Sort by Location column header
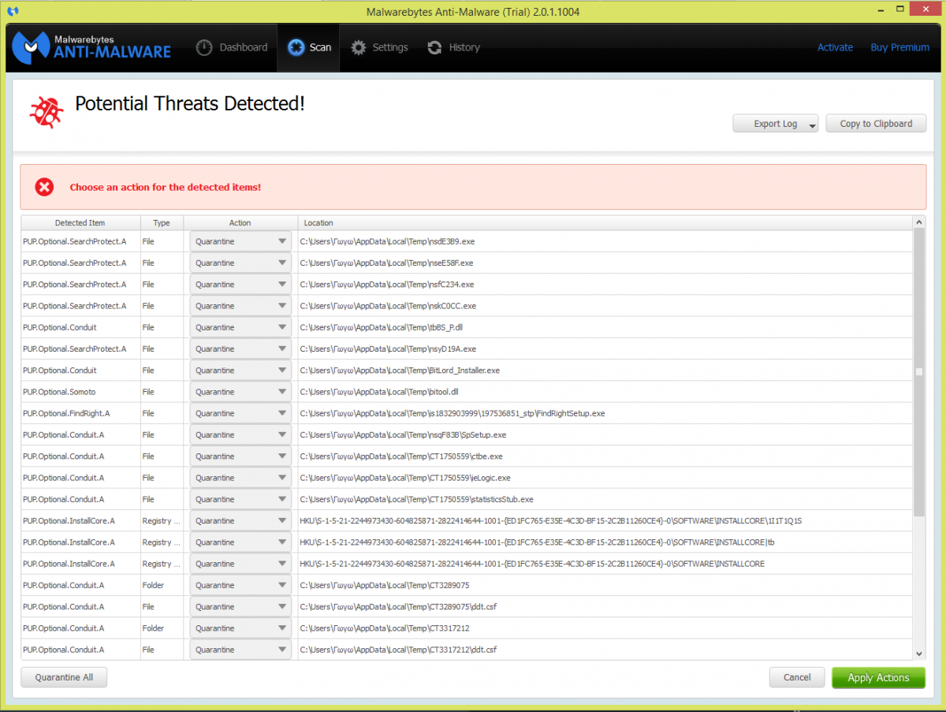946x712 pixels. 605,223
